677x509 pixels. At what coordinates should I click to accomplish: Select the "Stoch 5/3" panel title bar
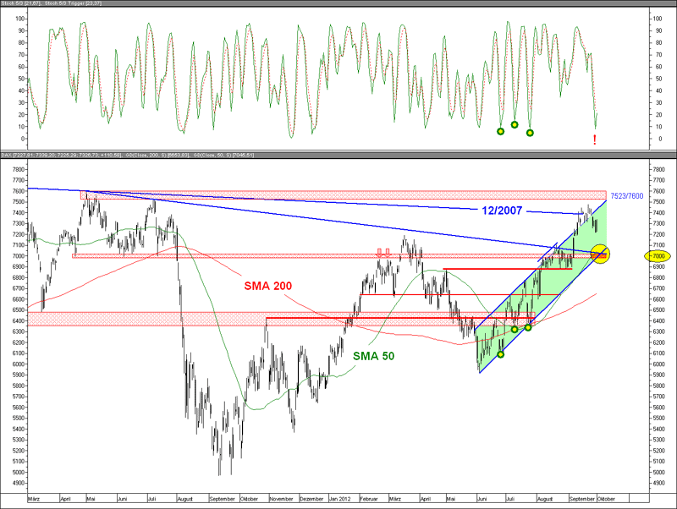point(338,3)
